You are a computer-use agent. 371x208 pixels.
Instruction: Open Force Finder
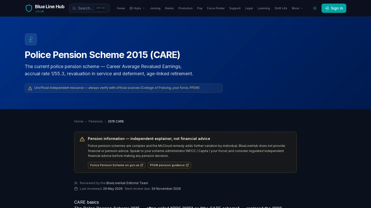(216, 8)
